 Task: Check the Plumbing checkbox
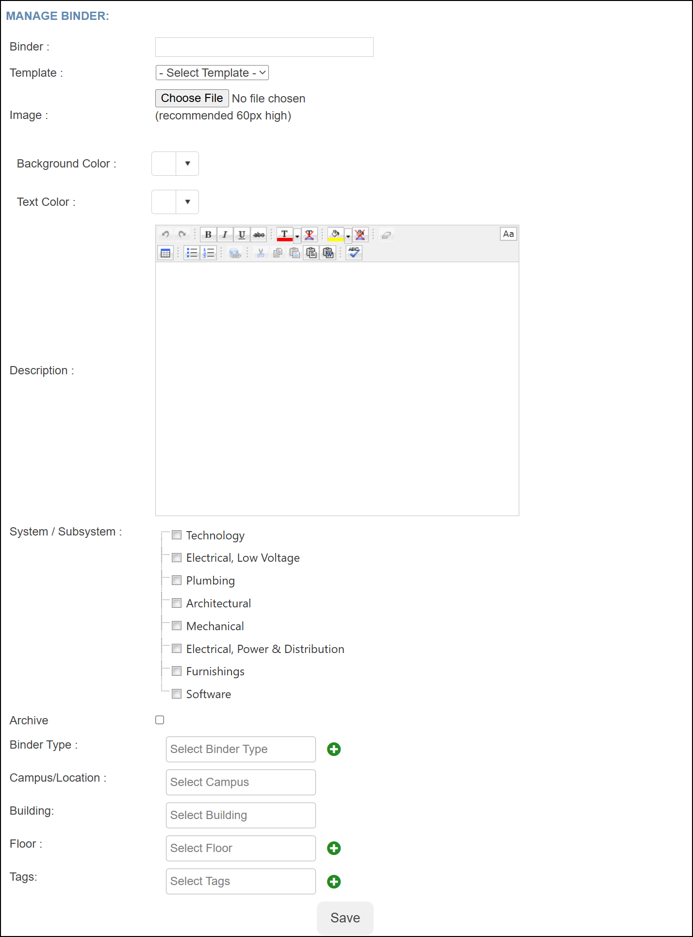[x=177, y=580]
